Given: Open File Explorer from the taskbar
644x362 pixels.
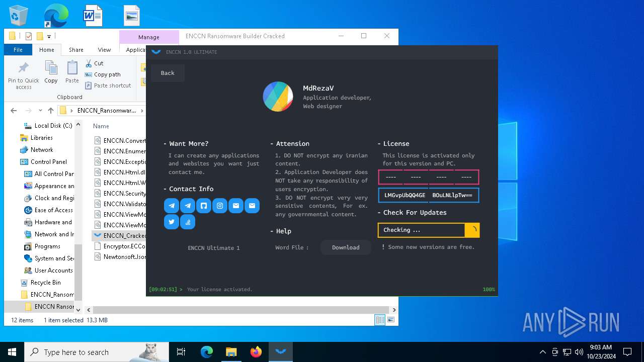Looking at the screenshot, I should [231, 352].
